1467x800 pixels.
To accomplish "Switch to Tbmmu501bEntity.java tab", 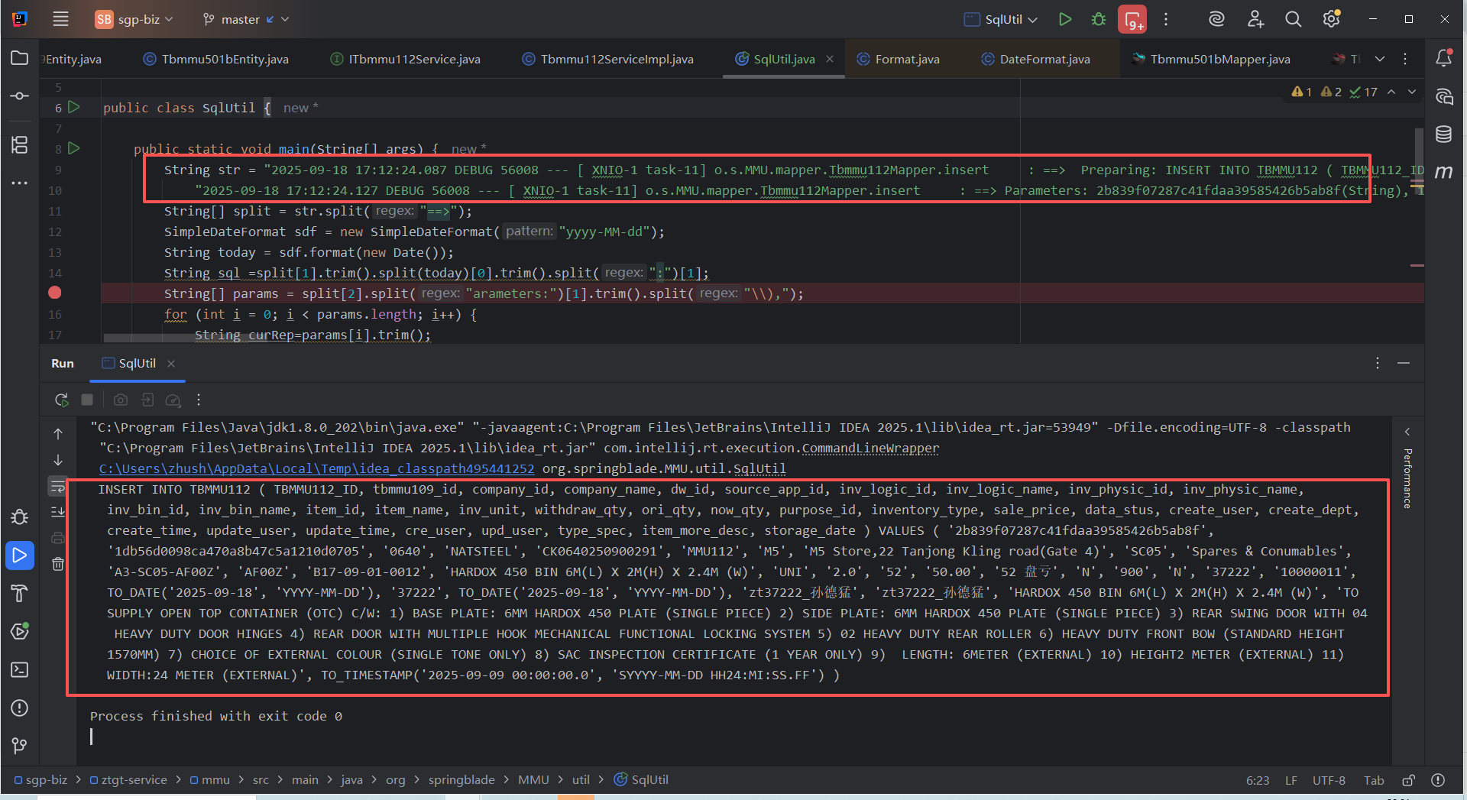I will click(x=216, y=59).
